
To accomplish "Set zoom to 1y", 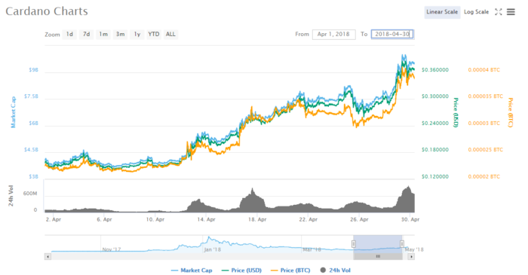I will click(137, 35).
